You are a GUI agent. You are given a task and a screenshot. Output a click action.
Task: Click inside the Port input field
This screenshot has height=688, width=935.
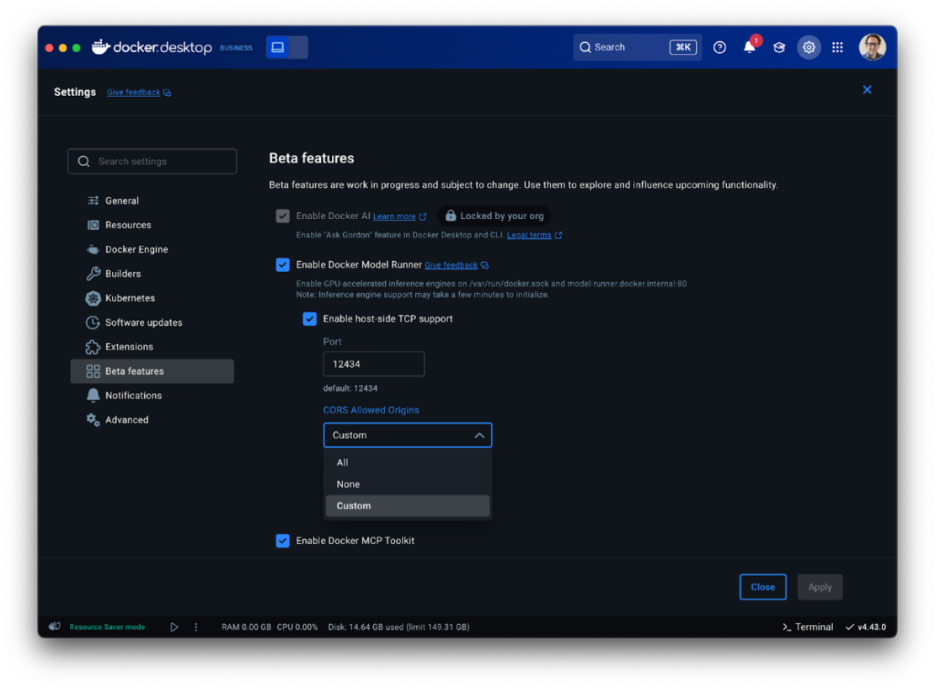(x=373, y=363)
